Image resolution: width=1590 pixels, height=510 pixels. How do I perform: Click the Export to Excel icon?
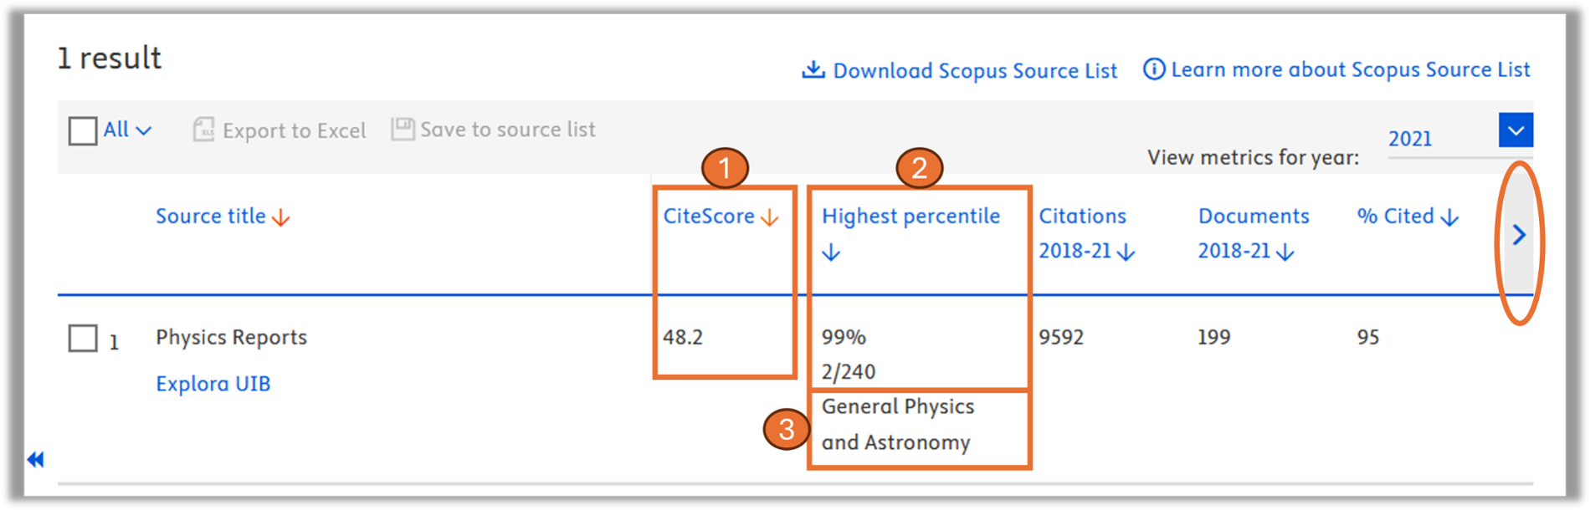pyautogui.click(x=203, y=130)
